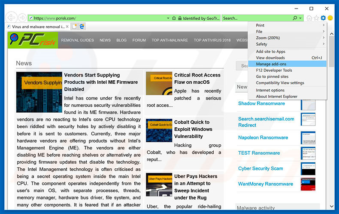Click the site identity Identified by GeoTrust label

pyautogui.click(x=201, y=18)
